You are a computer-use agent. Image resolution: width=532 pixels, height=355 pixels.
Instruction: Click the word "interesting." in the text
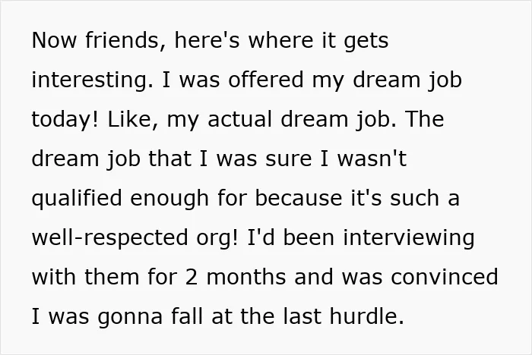[x=93, y=81]
